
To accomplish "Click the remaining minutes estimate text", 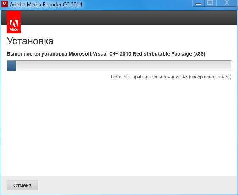I will point(171,77).
